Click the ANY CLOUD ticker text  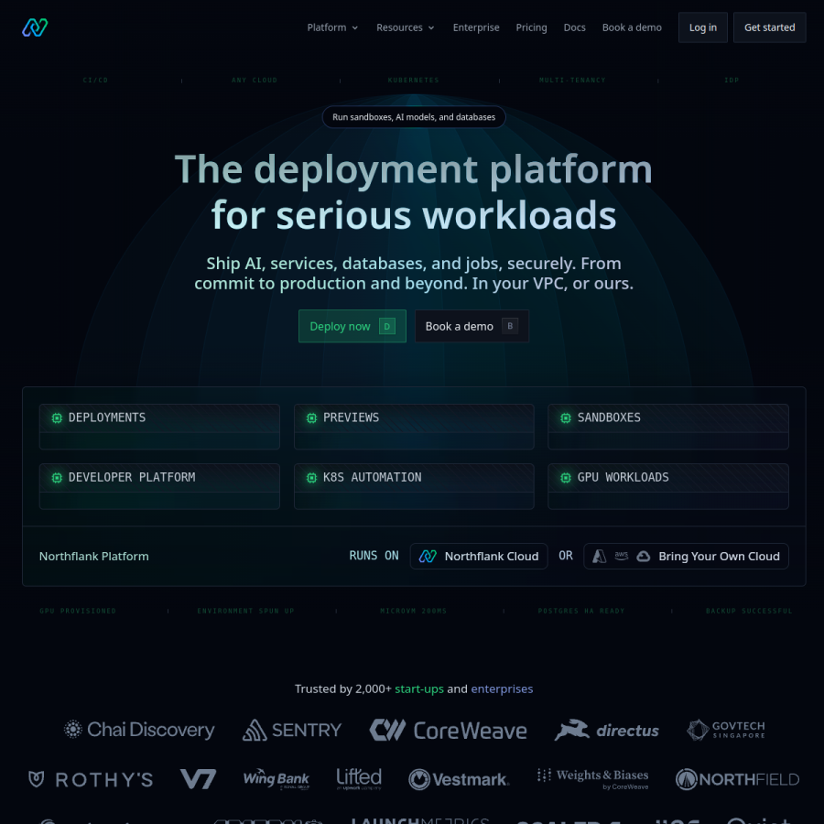(255, 81)
